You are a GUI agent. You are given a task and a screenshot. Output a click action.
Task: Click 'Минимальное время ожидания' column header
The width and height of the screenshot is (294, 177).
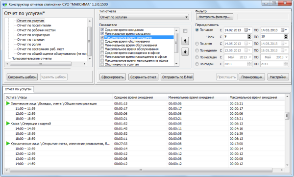click(197, 97)
